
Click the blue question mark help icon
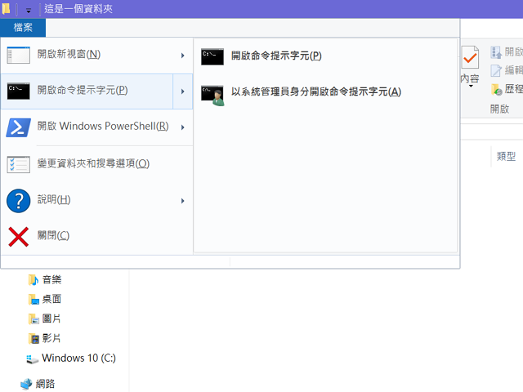coord(18,201)
